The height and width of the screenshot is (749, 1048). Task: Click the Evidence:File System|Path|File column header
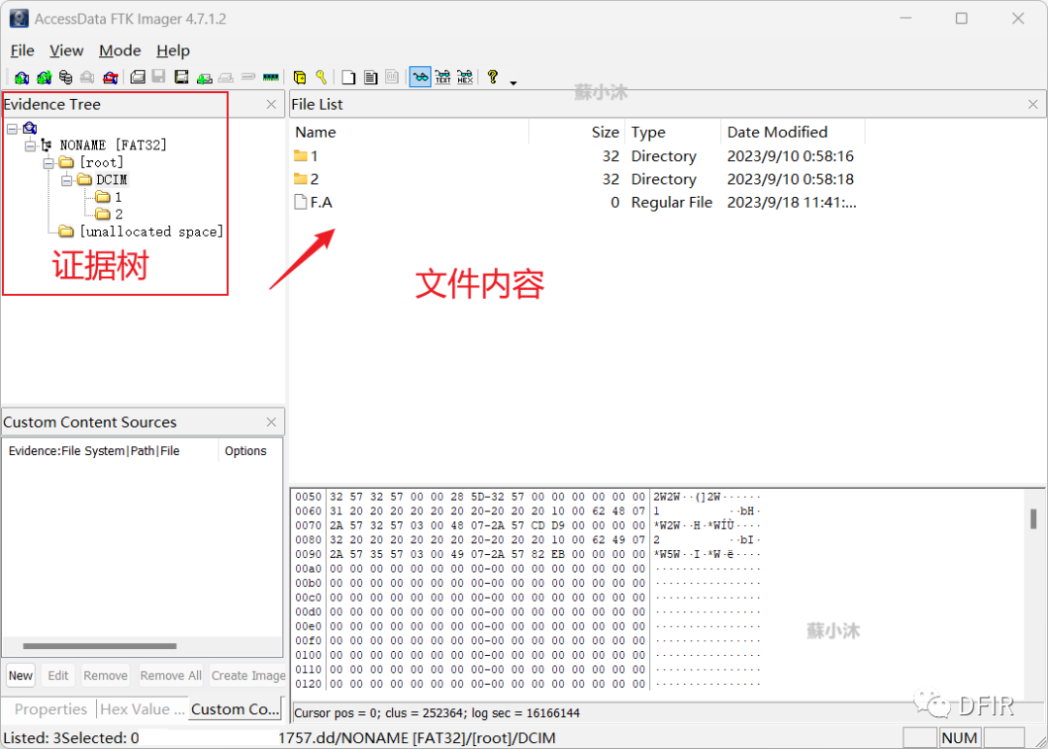[x=111, y=451]
